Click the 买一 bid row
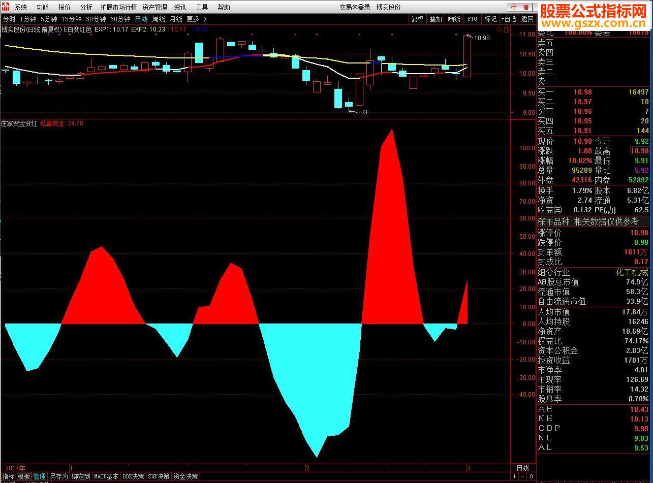This screenshot has height=483, width=653. pyautogui.click(x=593, y=92)
